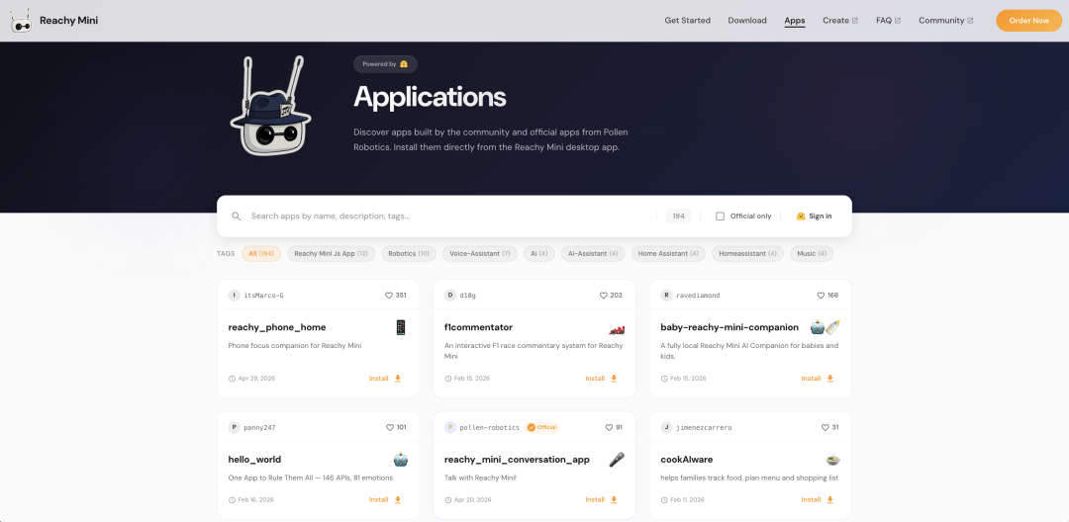Click the search magnifier icon
This screenshot has height=522, width=1069.
237,217
